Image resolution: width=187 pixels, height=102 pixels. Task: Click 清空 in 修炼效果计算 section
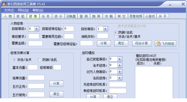[x=56, y=94]
